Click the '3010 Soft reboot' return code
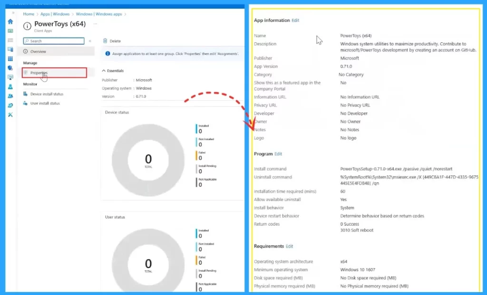The height and width of the screenshot is (295, 487). point(357,230)
